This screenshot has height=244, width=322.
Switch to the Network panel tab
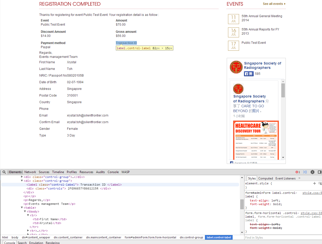(30, 172)
